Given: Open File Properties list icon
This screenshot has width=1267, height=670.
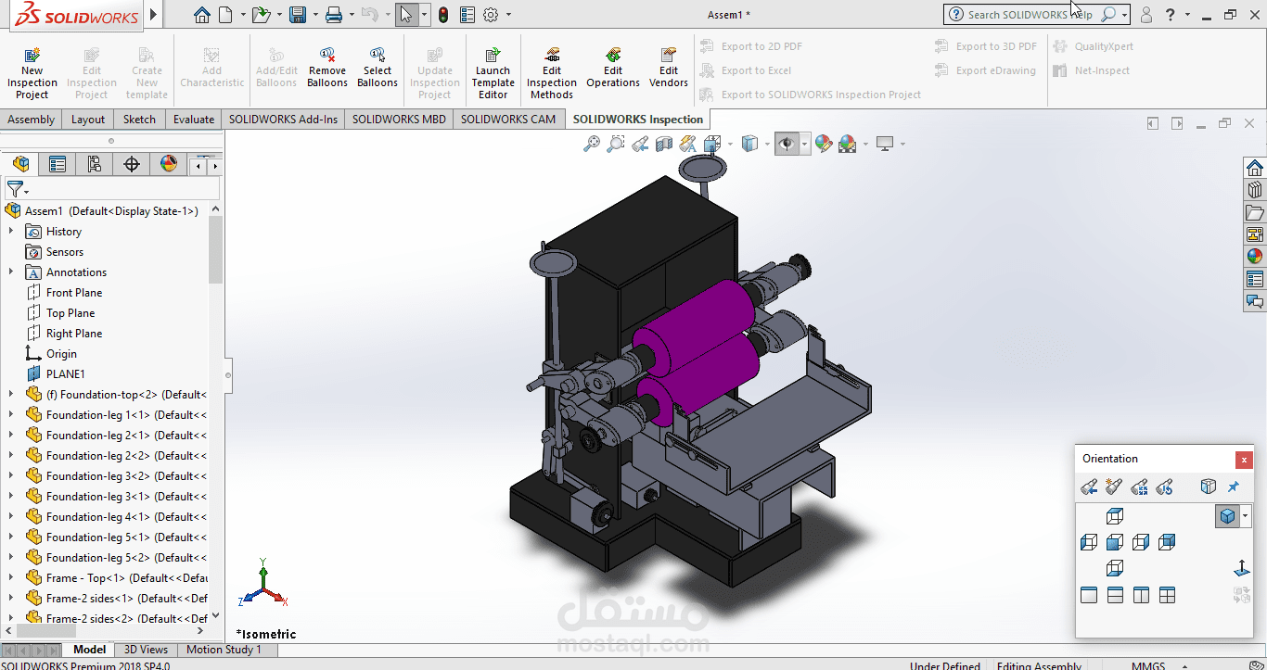Looking at the screenshot, I should pyautogui.click(x=467, y=15).
